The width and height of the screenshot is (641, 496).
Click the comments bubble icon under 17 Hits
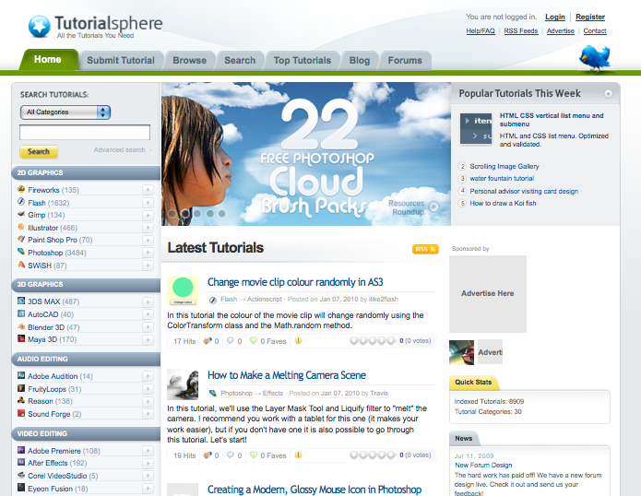[231, 341]
